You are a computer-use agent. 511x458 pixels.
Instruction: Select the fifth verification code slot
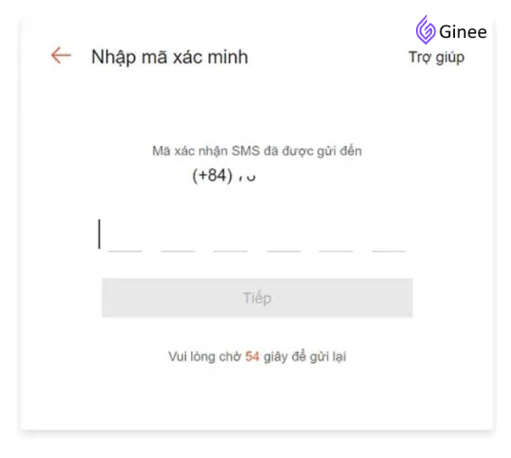pos(336,237)
